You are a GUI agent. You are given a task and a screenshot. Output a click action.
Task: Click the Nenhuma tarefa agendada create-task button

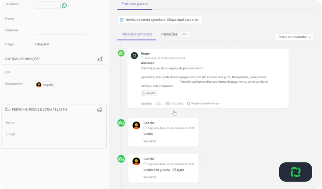(x=160, y=19)
